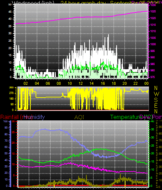Screen dimensions: 162x190
Task: Click the 02 hour label on time axis
Action: point(26,83)
